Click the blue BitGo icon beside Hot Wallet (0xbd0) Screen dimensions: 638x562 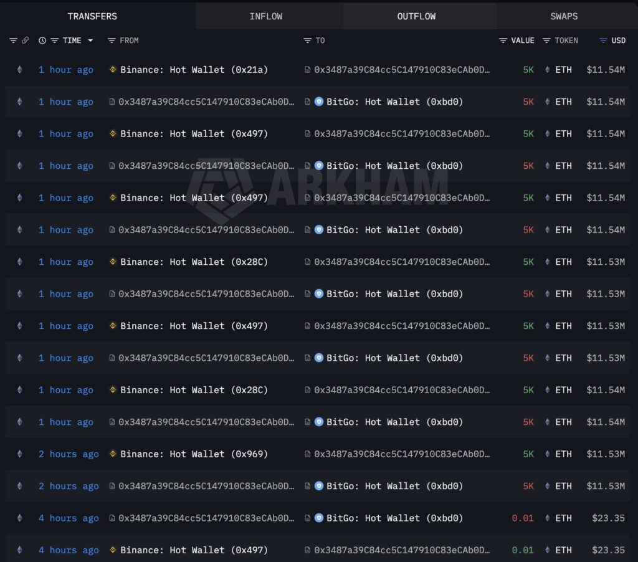318,102
